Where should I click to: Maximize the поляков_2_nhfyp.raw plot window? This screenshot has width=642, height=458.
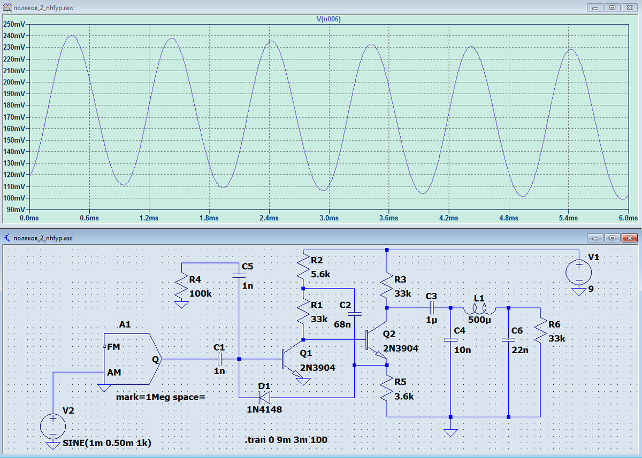tap(613, 7)
